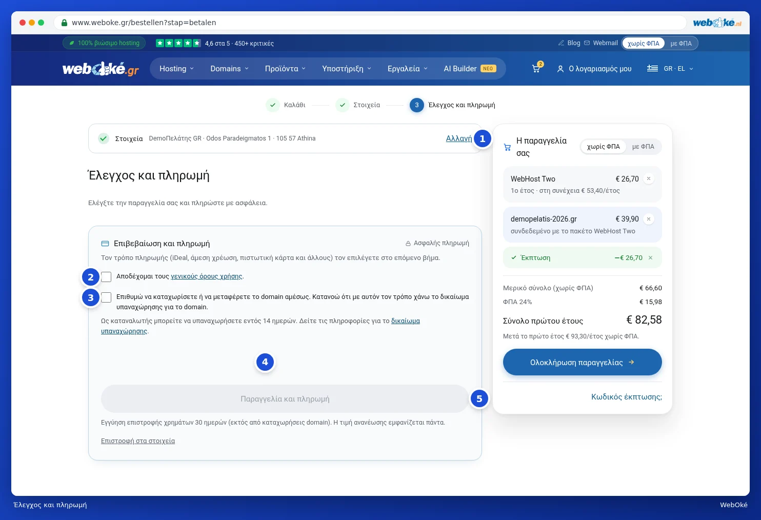Click the green Καλάθι step checkmark
Screen dimensions: 761x520
point(273,105)
